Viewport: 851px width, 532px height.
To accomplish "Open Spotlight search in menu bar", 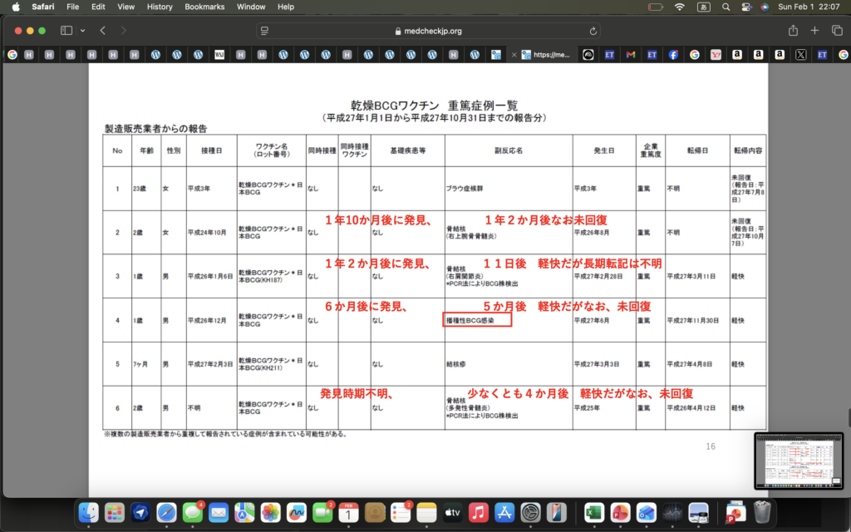I will (x=725, y=7).
